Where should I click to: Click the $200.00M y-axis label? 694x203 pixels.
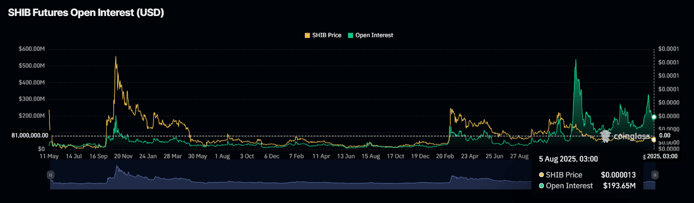[32, 116]
